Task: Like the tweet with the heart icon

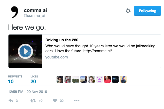Action: (55, 101)
